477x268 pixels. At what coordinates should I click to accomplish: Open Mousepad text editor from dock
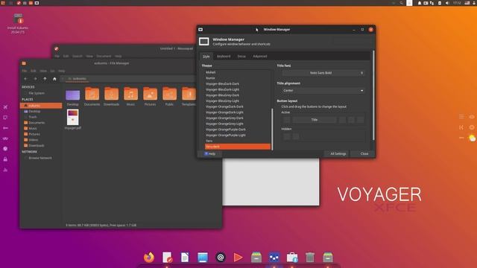click(167, 257)
